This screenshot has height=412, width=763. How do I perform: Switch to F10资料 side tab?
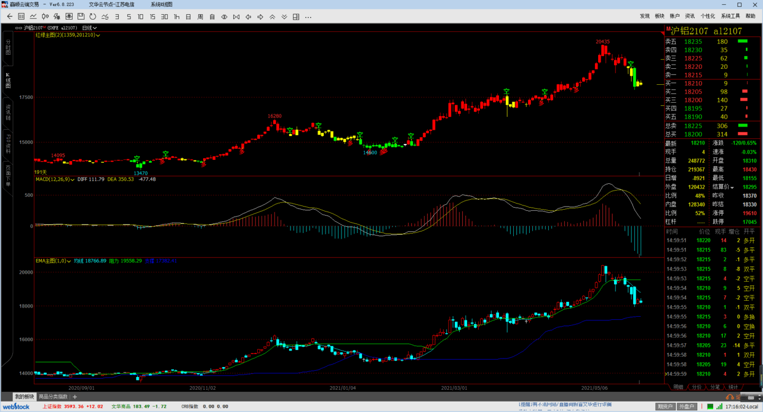(x=8, y=143)
